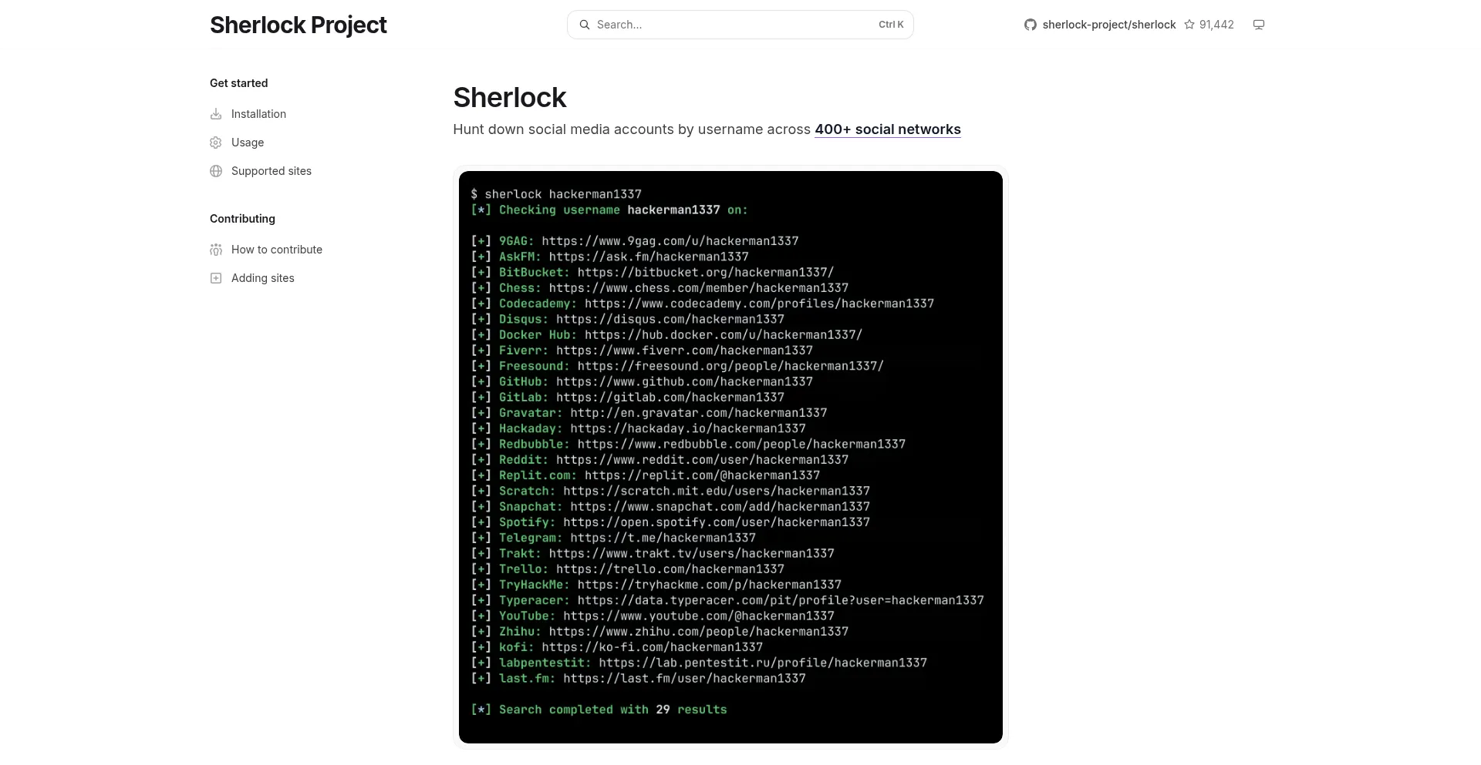Click the Gravatar result line
The width and height of the screenshot is (1481, 765).
pyautogui.click(x=649, y=413)
